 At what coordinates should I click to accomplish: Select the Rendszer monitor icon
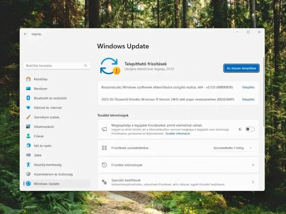coord(28,88)
